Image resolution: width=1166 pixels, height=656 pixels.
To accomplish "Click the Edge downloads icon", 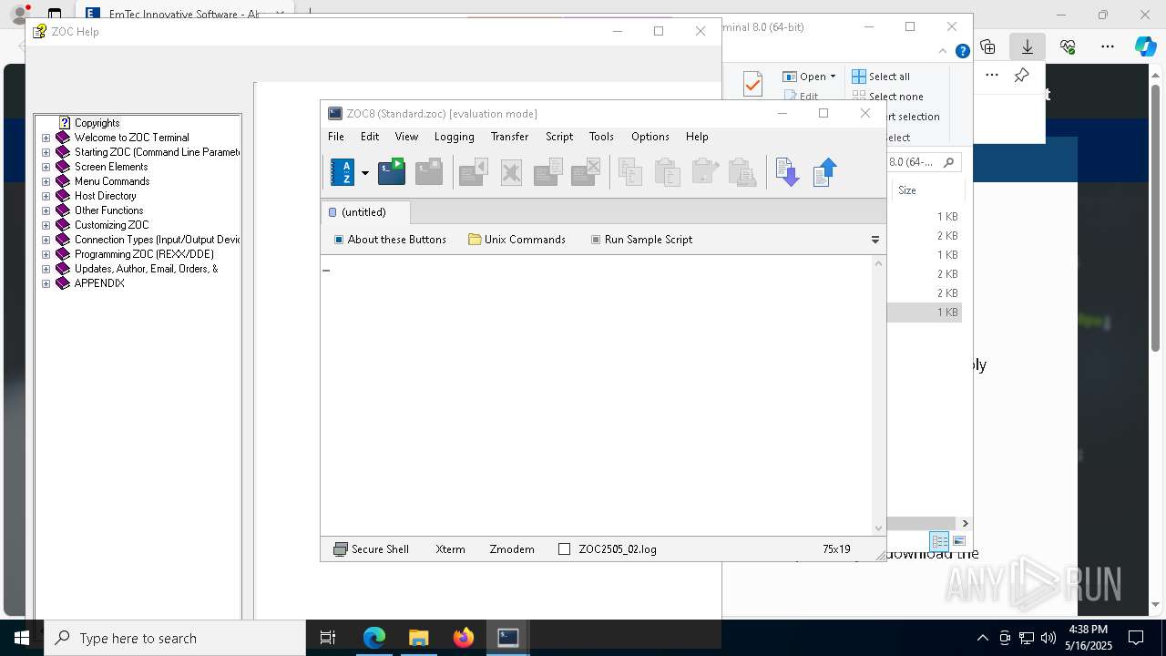I will coord(1027,46).
